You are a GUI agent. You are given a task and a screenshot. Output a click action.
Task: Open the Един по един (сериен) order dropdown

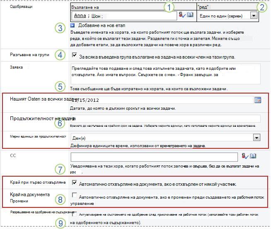pos(254,16)
